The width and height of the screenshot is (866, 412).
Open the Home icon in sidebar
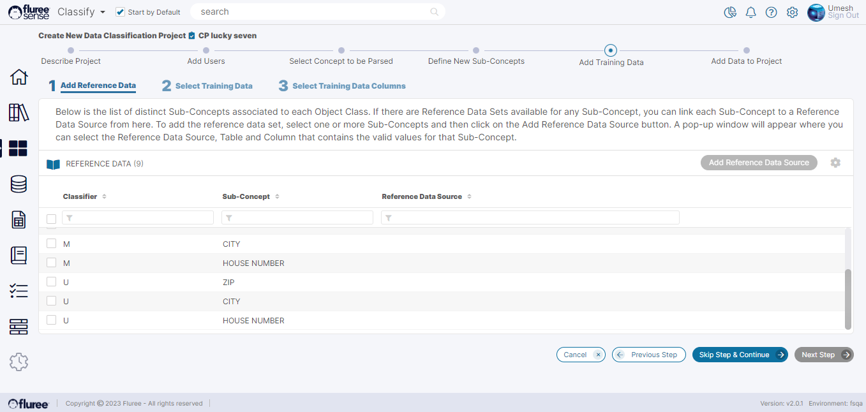(x=19, y=77)
